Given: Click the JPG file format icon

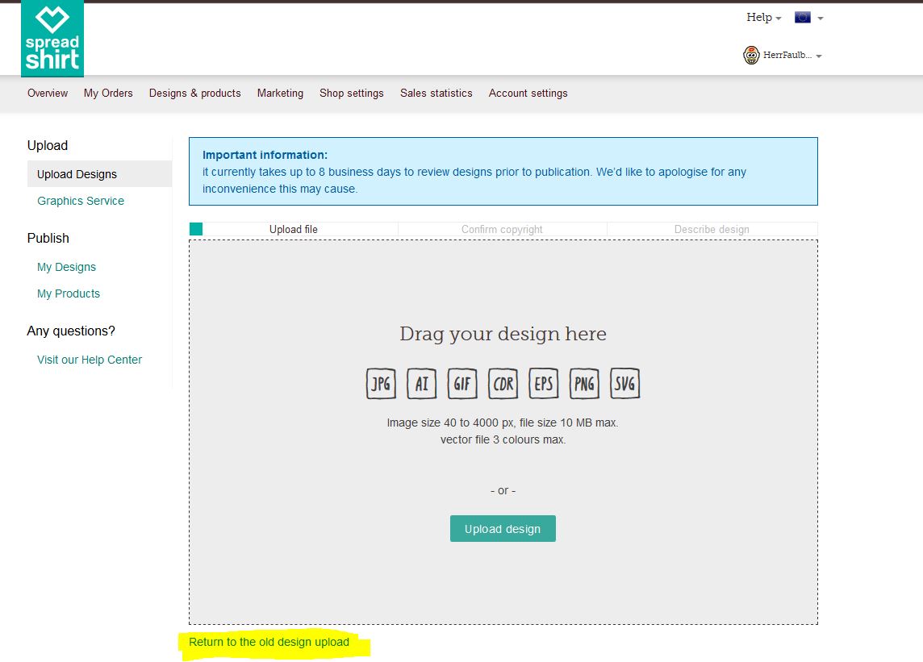Looking at the screenshot, I should coord(381,384).
